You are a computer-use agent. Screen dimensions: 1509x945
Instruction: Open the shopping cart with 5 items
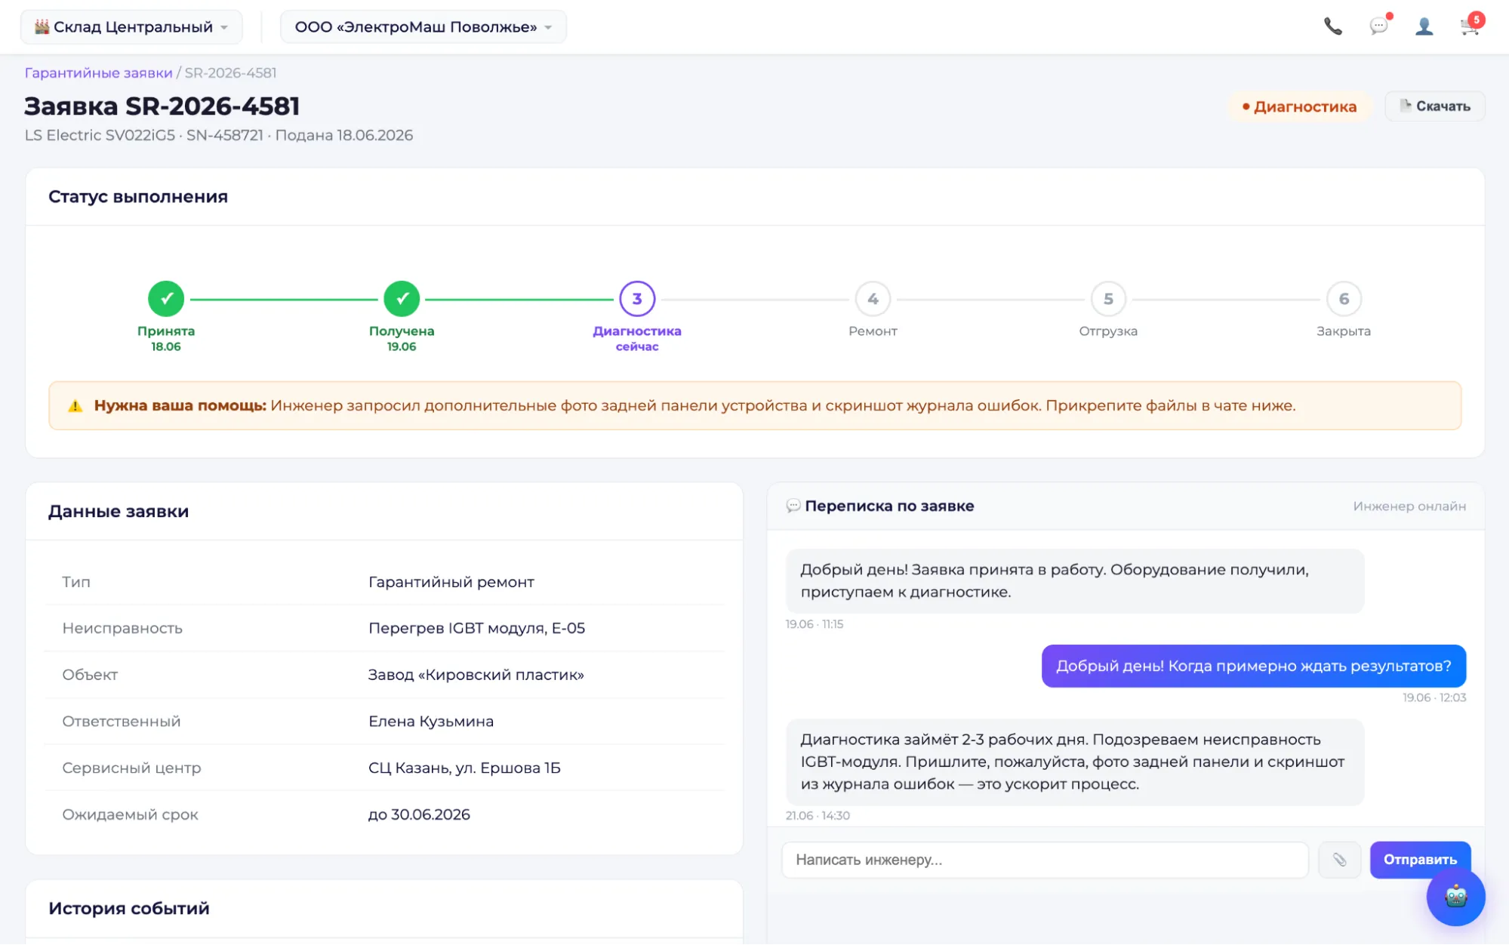pos(1471,25)
